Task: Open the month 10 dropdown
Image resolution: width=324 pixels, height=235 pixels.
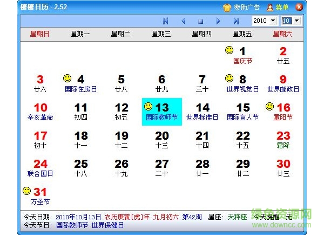Action: click(296, 21)
